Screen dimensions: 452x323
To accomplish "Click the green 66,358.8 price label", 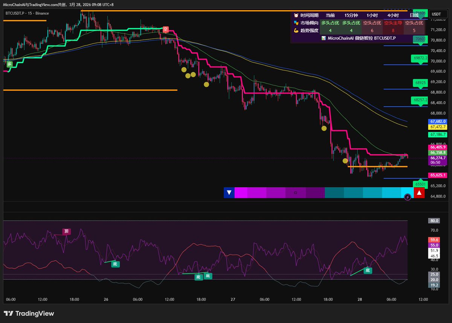I will click(438, 153).
